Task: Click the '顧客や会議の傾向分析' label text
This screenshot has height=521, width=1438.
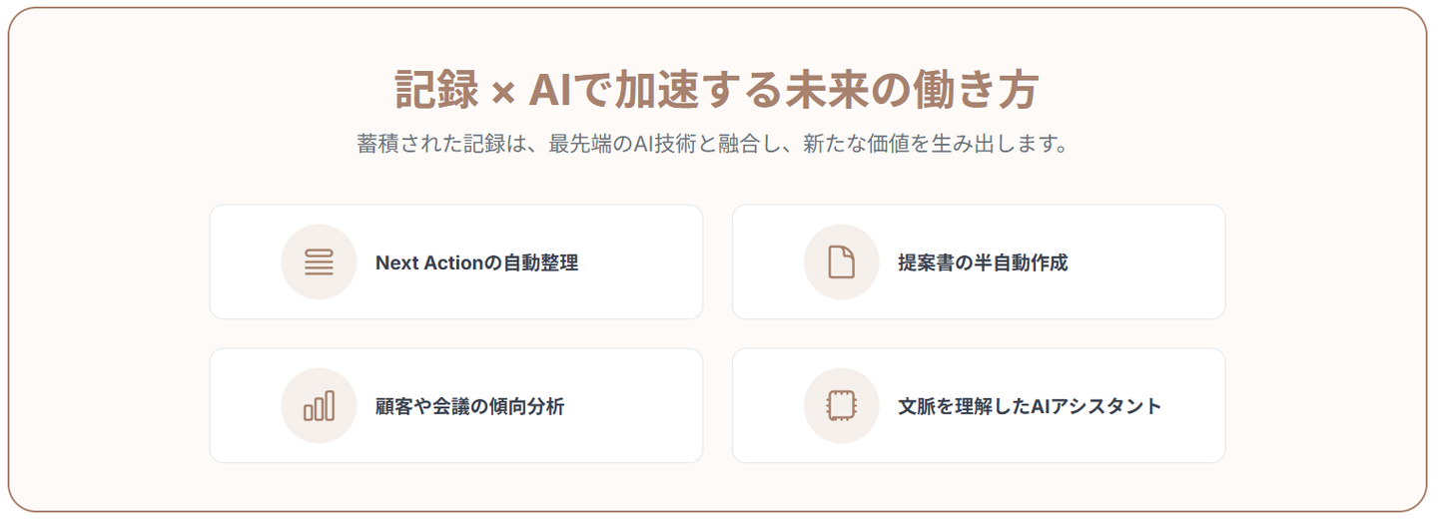Action: point(469,407)
